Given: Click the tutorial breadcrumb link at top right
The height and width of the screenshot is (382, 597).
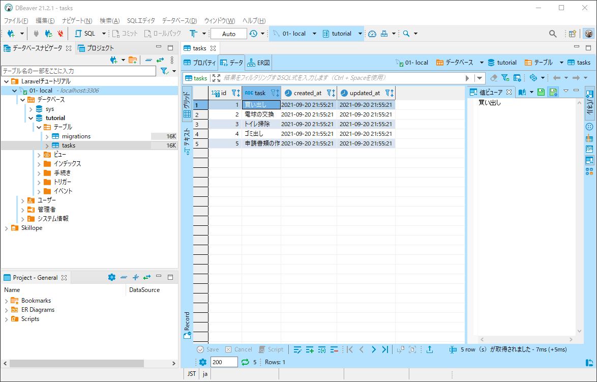Looking at the screenshot, I should point(502,63).
